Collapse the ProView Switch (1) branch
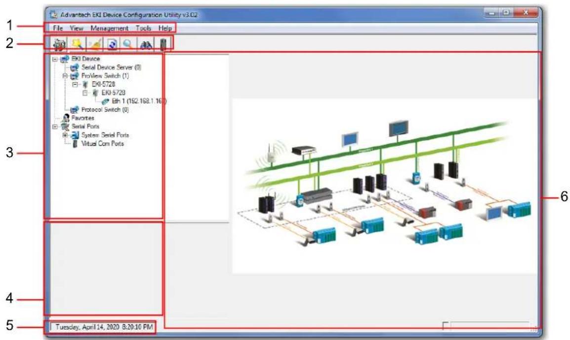The width and height of the screenshot is (570, 340). [65, 76]
